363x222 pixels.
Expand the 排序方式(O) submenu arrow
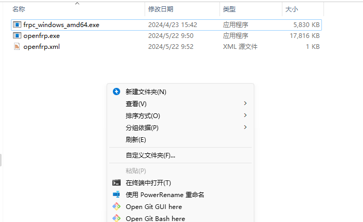pyautogui.click(x=245, y=115)
